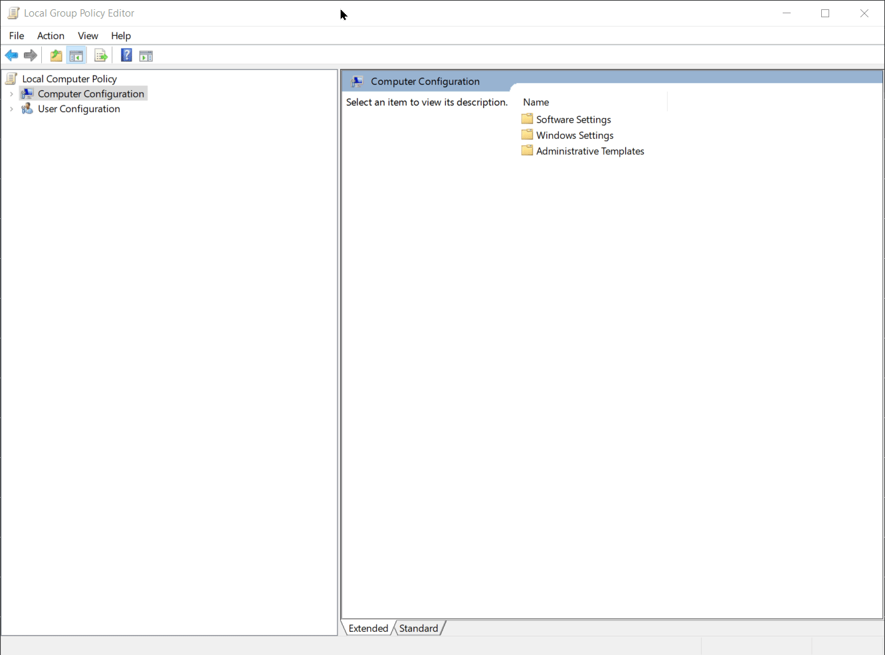Open the View menu

click(x=88, y=35)
